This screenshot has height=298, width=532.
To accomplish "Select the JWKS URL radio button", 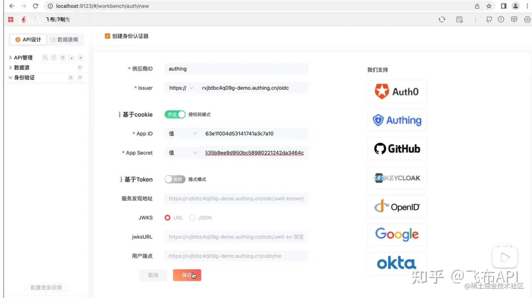I will pos(167,218).
